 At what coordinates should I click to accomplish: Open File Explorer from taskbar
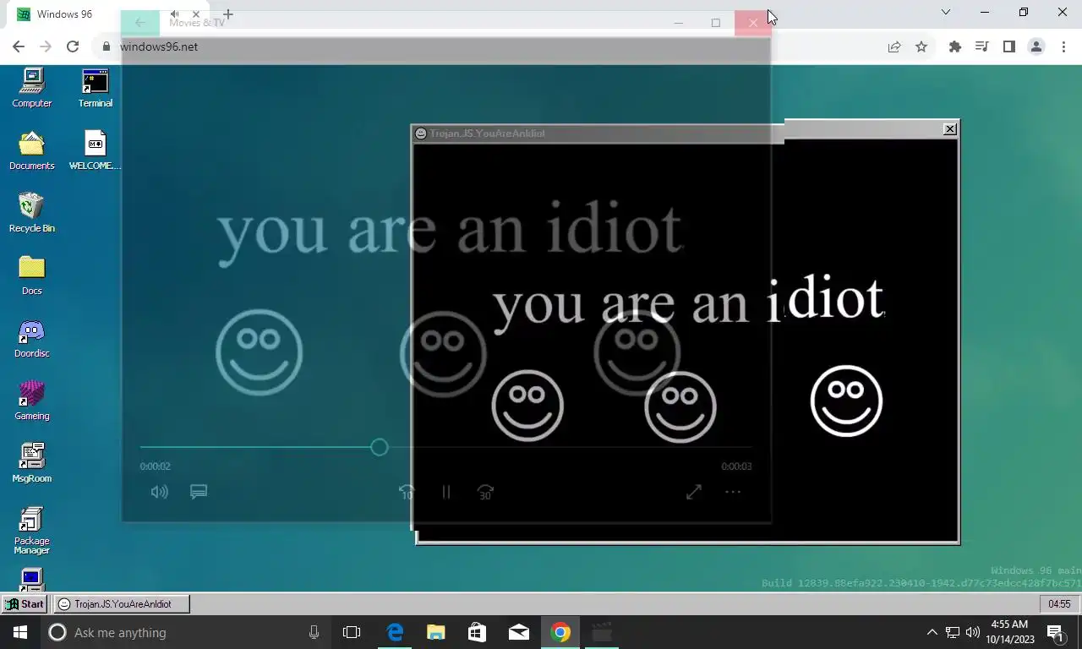436,632
